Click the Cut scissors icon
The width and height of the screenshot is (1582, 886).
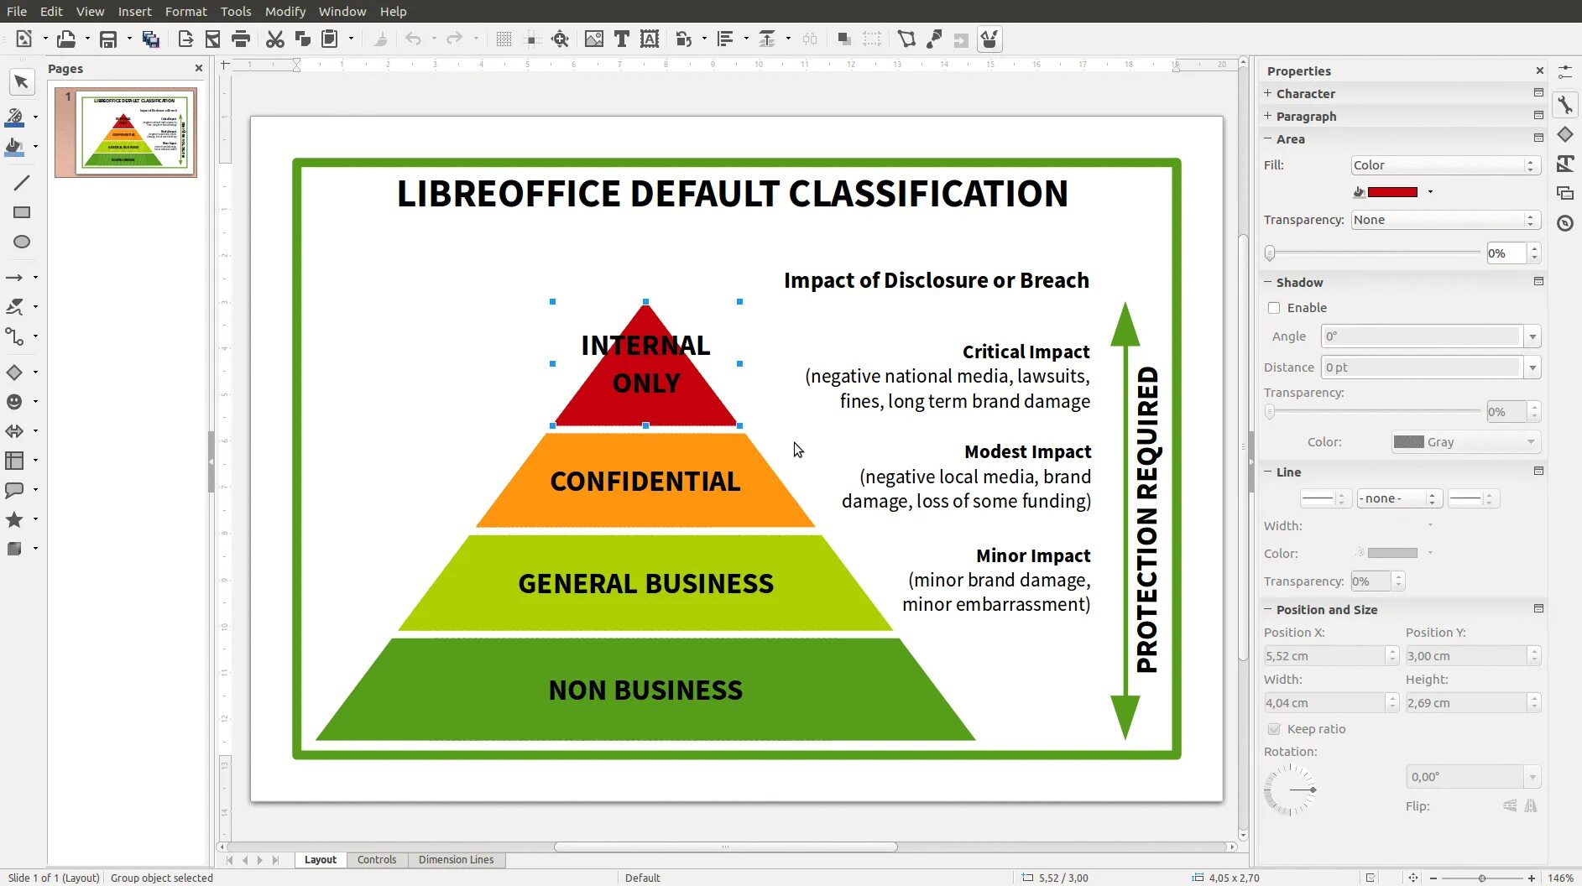(274, 39)
